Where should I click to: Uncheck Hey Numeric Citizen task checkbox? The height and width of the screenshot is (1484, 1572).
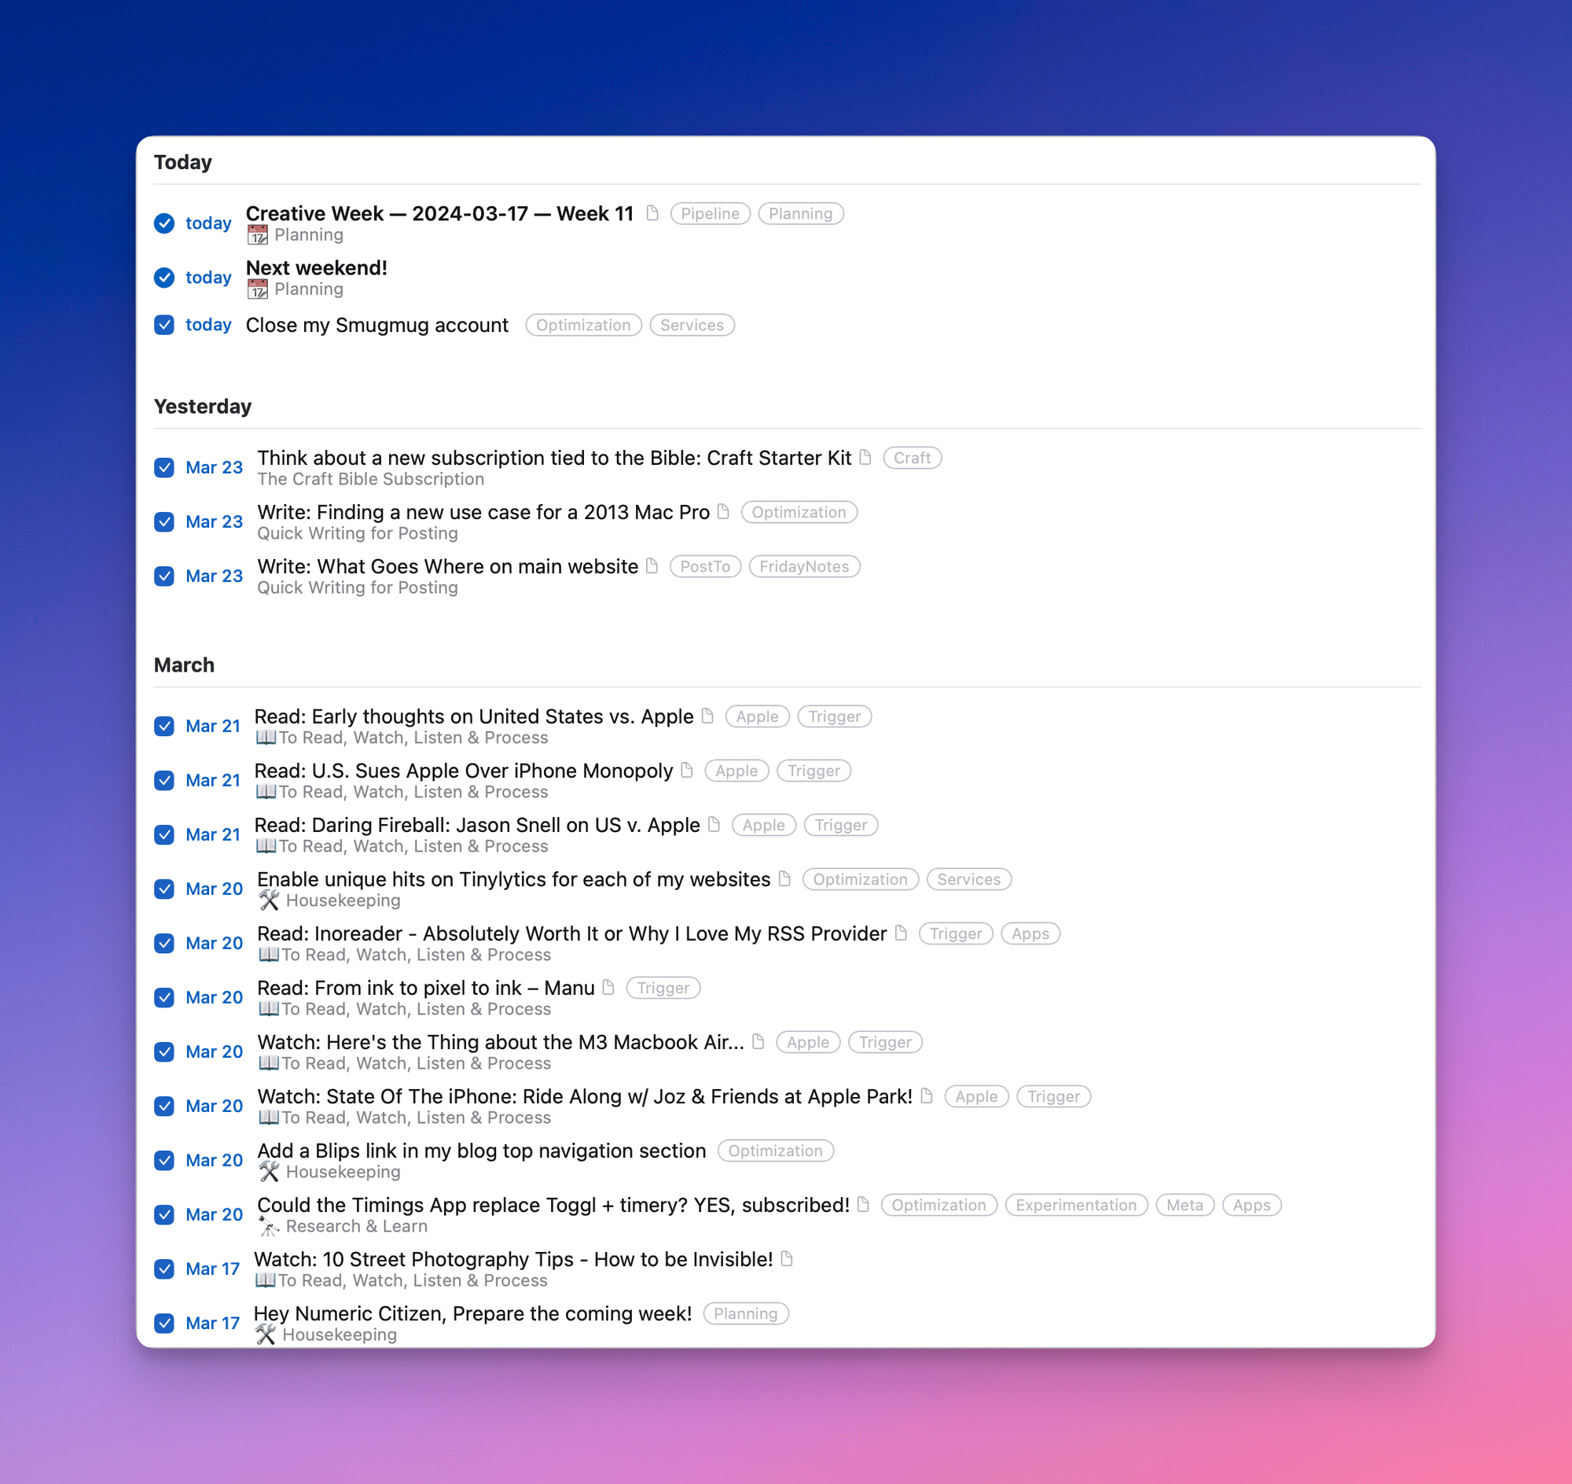163,1323
